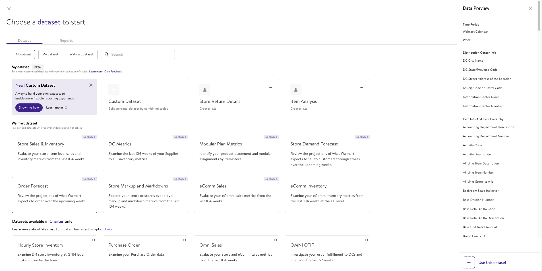
Task: Select the eComm Sales dataset card
Action: pos(236,195)
